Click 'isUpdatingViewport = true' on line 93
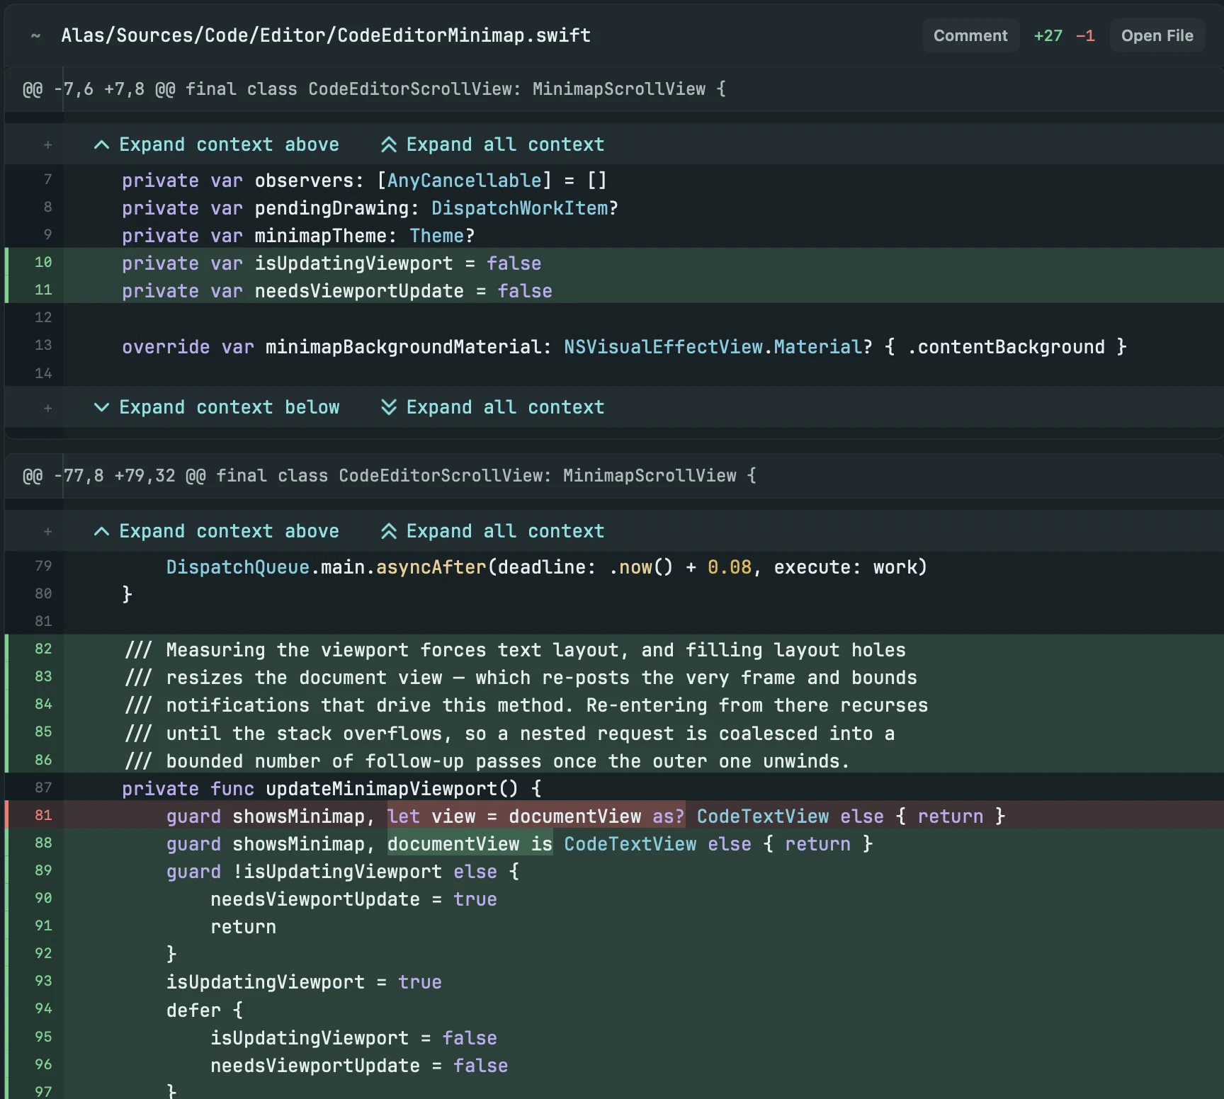The image size is (1224, 1099). tap(304, 982)
